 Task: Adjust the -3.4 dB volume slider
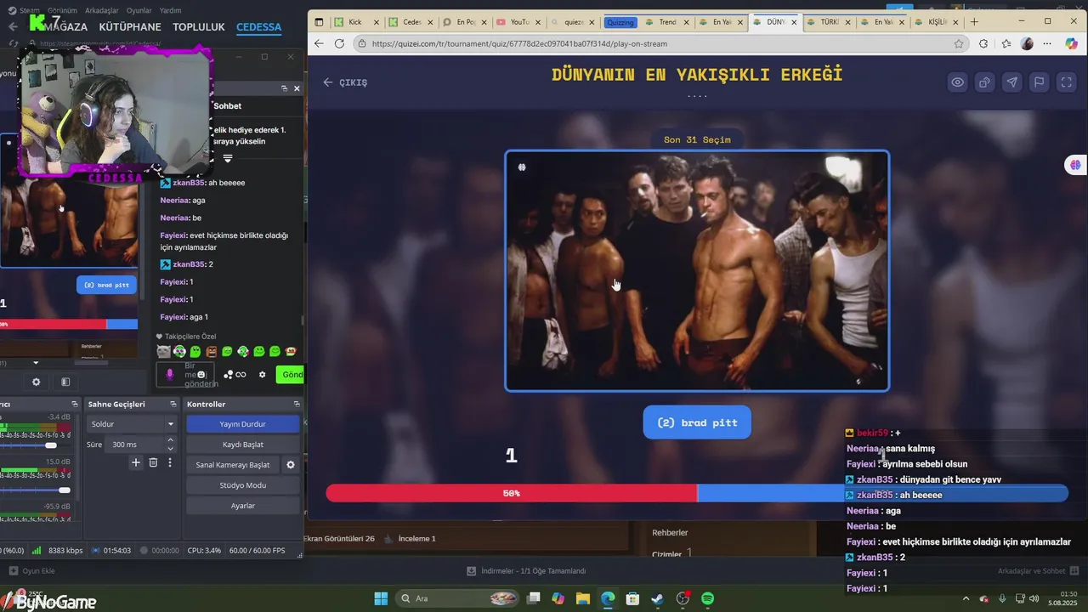(51, 445)
